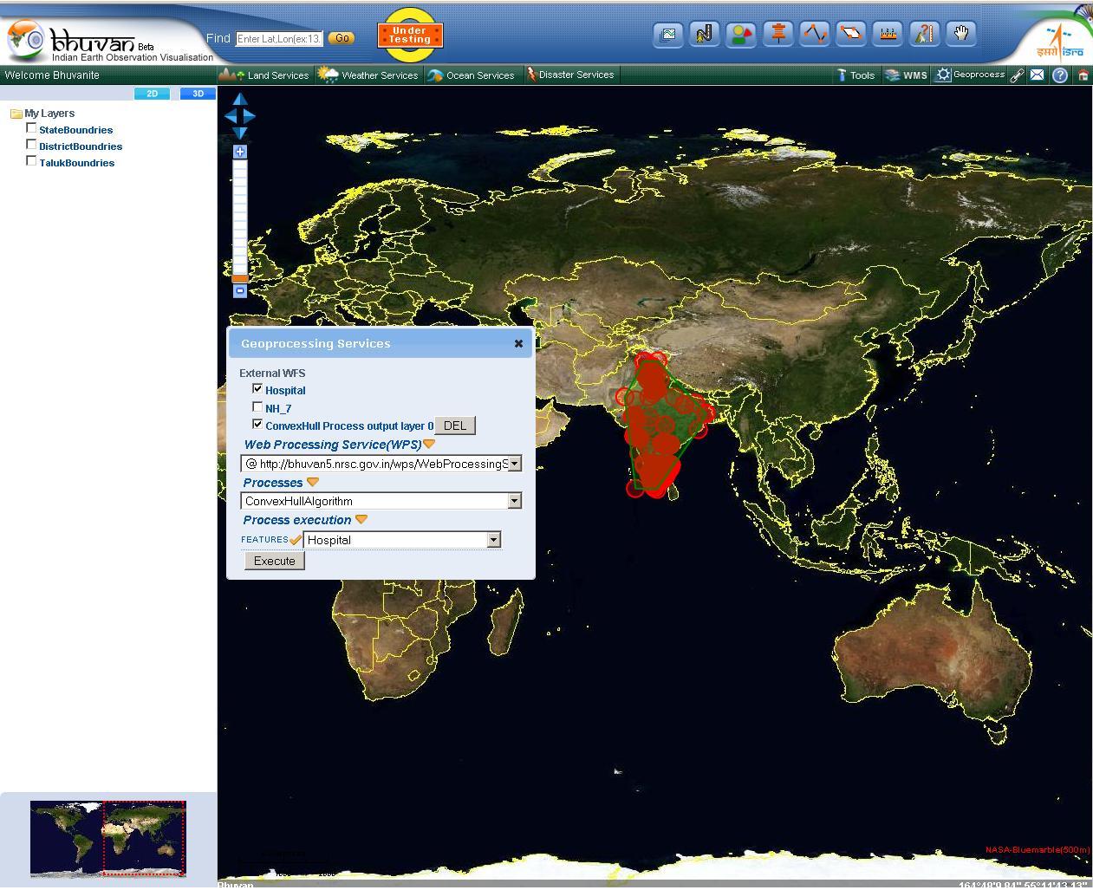Click the My Layers folder icon
This screenshot has width=1093, height=890.
(x=16, y=114)
